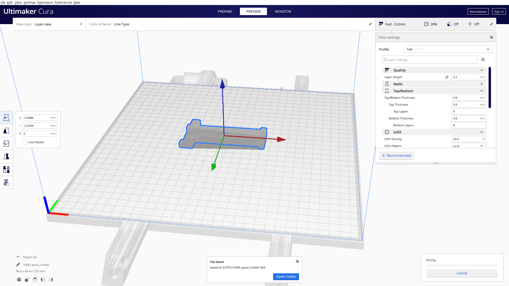Click the link icon beside Layer Height
The height and width of the screenshot is (286, 509).
click(447, 77)
